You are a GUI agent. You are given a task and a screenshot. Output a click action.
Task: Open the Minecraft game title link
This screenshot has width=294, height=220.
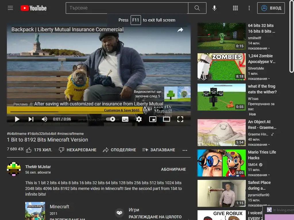pyautogui.click(x=59, y=207)
